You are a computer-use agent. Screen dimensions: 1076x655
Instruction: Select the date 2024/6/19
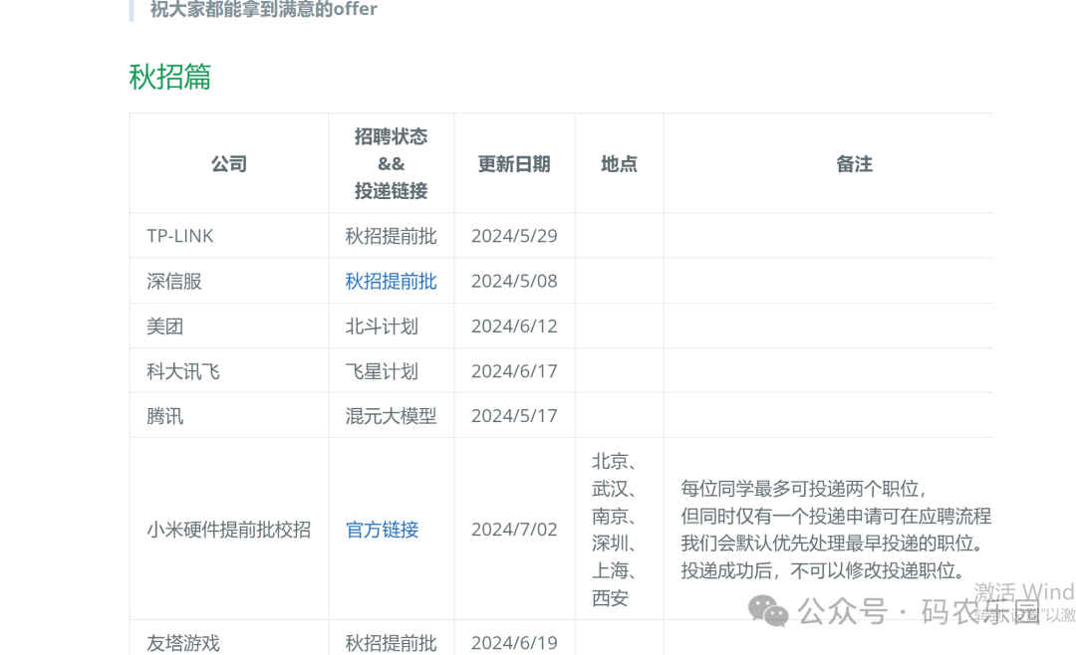514,643
